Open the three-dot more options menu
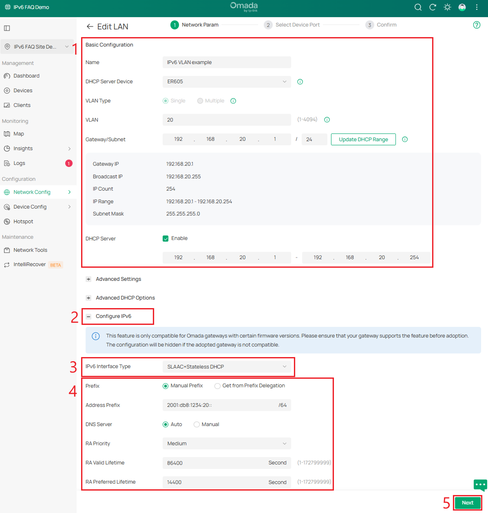Image resolution: width=488 pixels, height=513 pixels. (477, 7)
